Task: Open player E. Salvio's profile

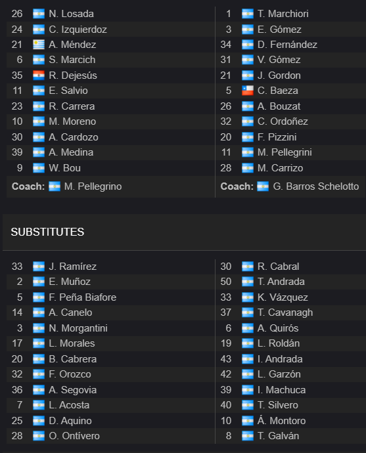Action: [68, 91]
